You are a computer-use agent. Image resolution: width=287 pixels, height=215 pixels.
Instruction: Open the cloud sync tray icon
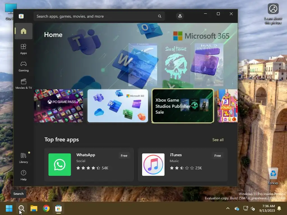point(237,208)
